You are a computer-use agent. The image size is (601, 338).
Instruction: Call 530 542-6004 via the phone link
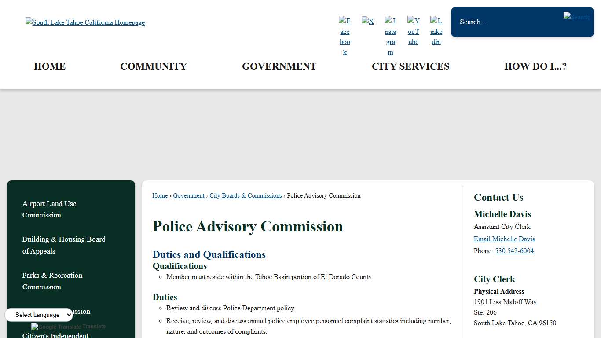pyautogui.click(x=514, y=251)
